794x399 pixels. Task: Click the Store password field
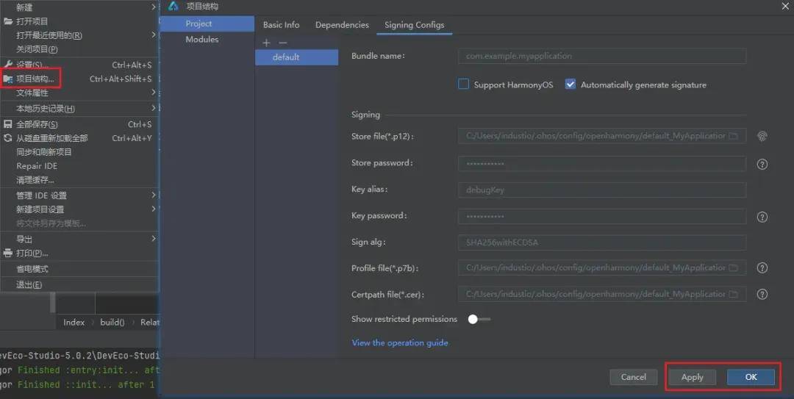[602, 163]
